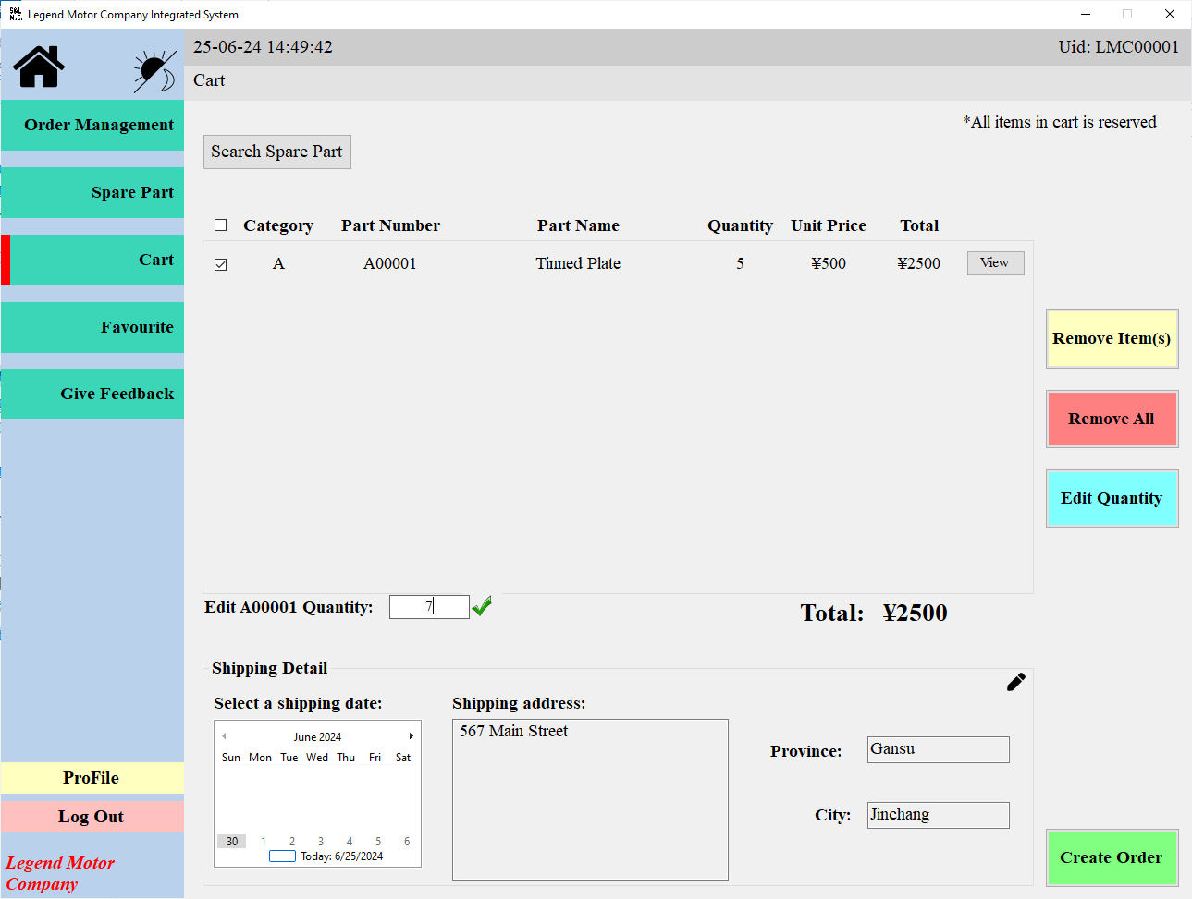1192x899 pixels.
Task: Click the Province text field
Action: click(938, 749)
